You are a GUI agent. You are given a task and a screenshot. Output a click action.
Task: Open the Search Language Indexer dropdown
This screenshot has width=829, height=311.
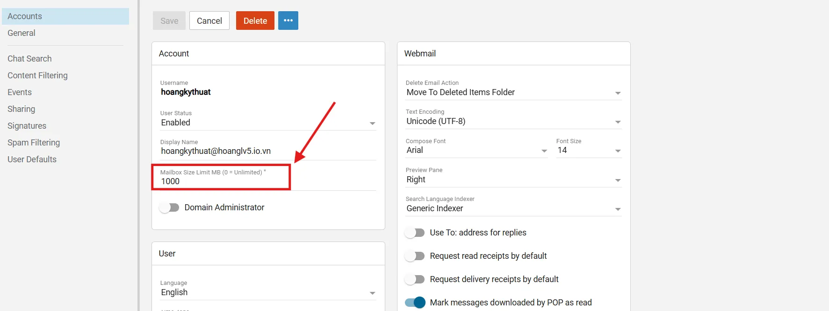[x=513, y=208]
